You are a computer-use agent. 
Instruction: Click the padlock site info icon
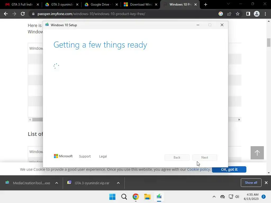(x=33, y=14)
